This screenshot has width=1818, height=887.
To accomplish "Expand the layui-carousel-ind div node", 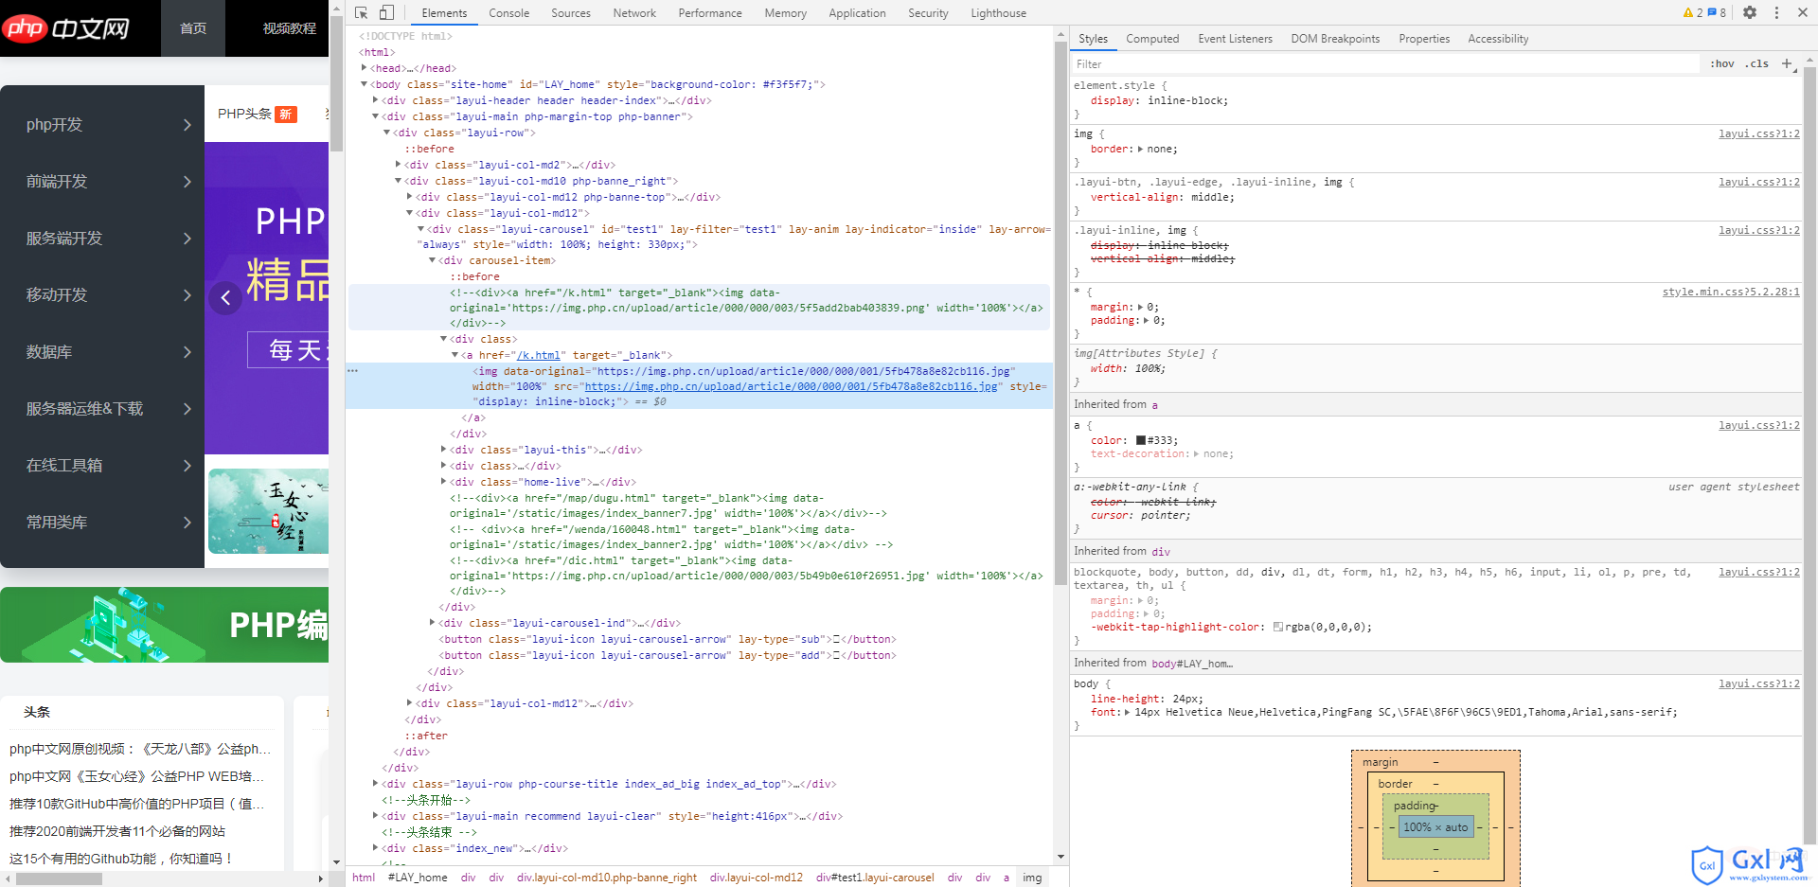I will (x=432, y=623).
